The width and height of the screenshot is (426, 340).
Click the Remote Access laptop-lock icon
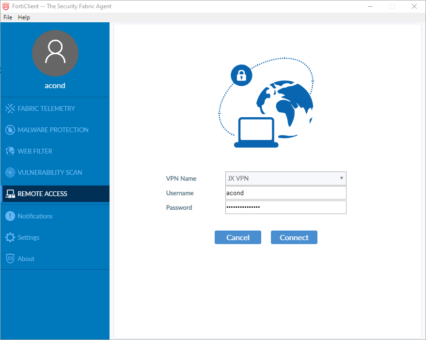tap(10, 194)
